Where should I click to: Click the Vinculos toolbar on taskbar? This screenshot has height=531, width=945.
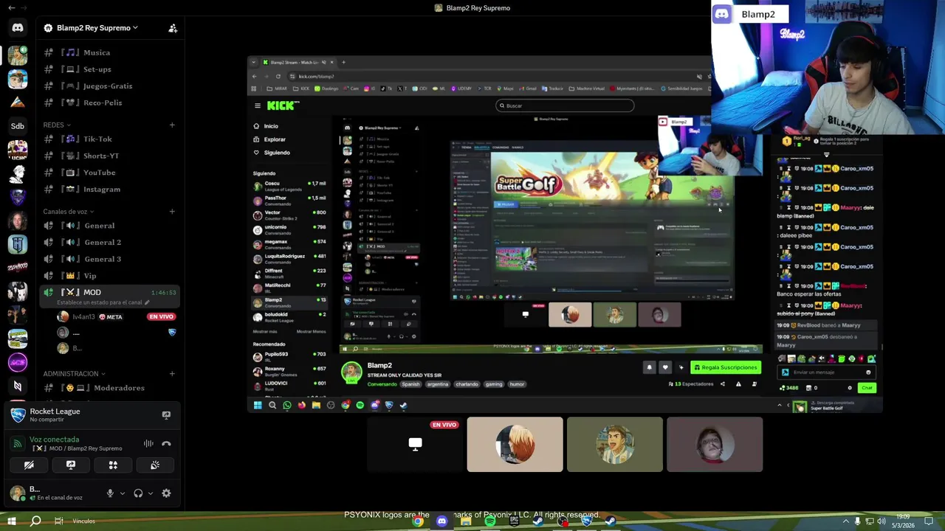pyautogui.click(x=84, y=521)
